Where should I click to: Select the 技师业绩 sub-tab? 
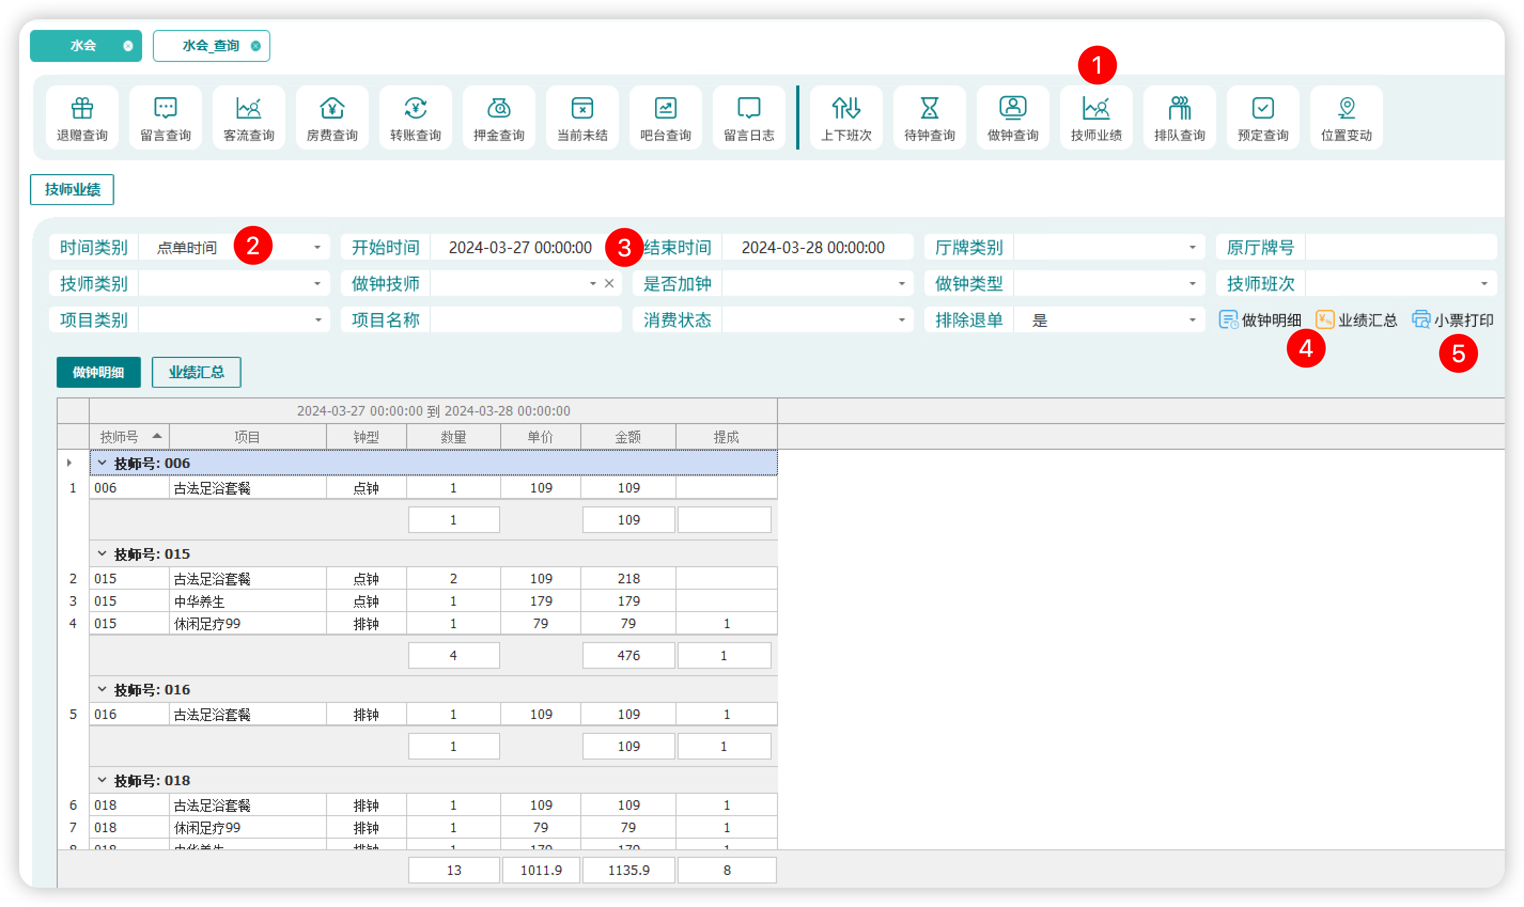coord(72,190)
